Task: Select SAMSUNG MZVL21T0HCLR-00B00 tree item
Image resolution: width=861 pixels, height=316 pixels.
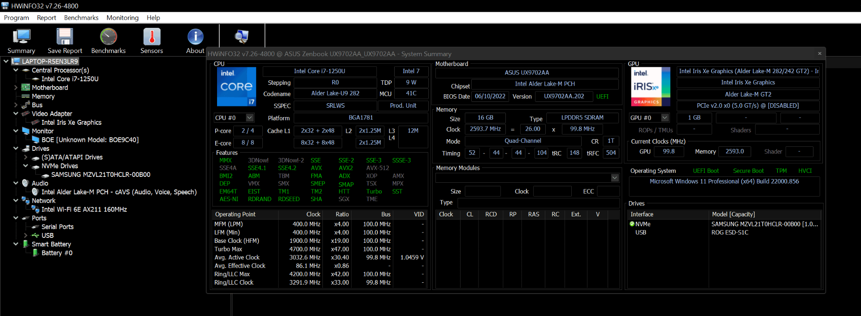Action: [x=100, y=175]
